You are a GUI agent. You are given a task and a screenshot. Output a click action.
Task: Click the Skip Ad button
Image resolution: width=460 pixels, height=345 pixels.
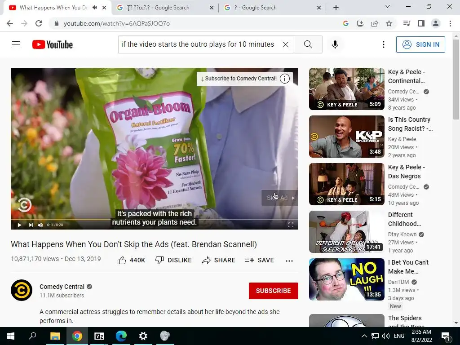(x=279, y=198)
